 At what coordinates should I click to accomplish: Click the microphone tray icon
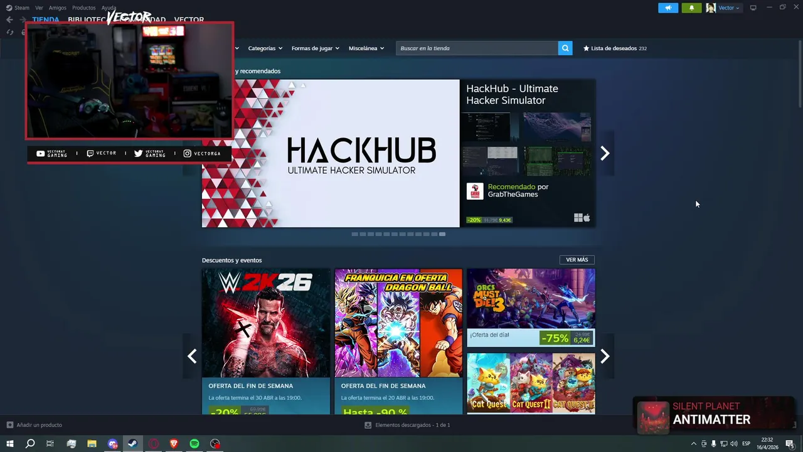[713, 444]
